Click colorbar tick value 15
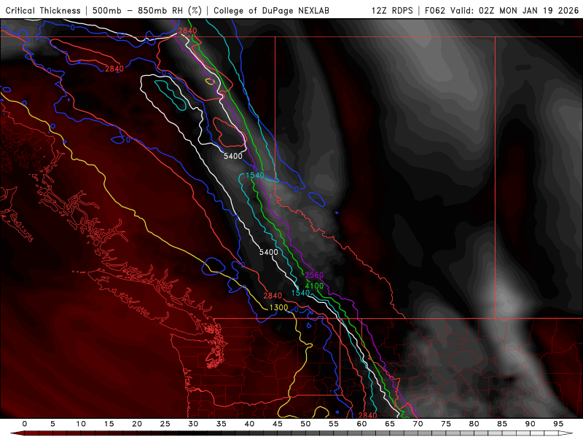This screenshot has width=583, height=437. pyautogui.click(x=109, y=424)
